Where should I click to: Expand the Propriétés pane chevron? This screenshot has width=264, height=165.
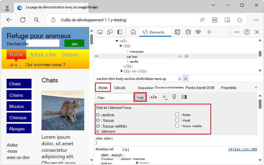256,87
